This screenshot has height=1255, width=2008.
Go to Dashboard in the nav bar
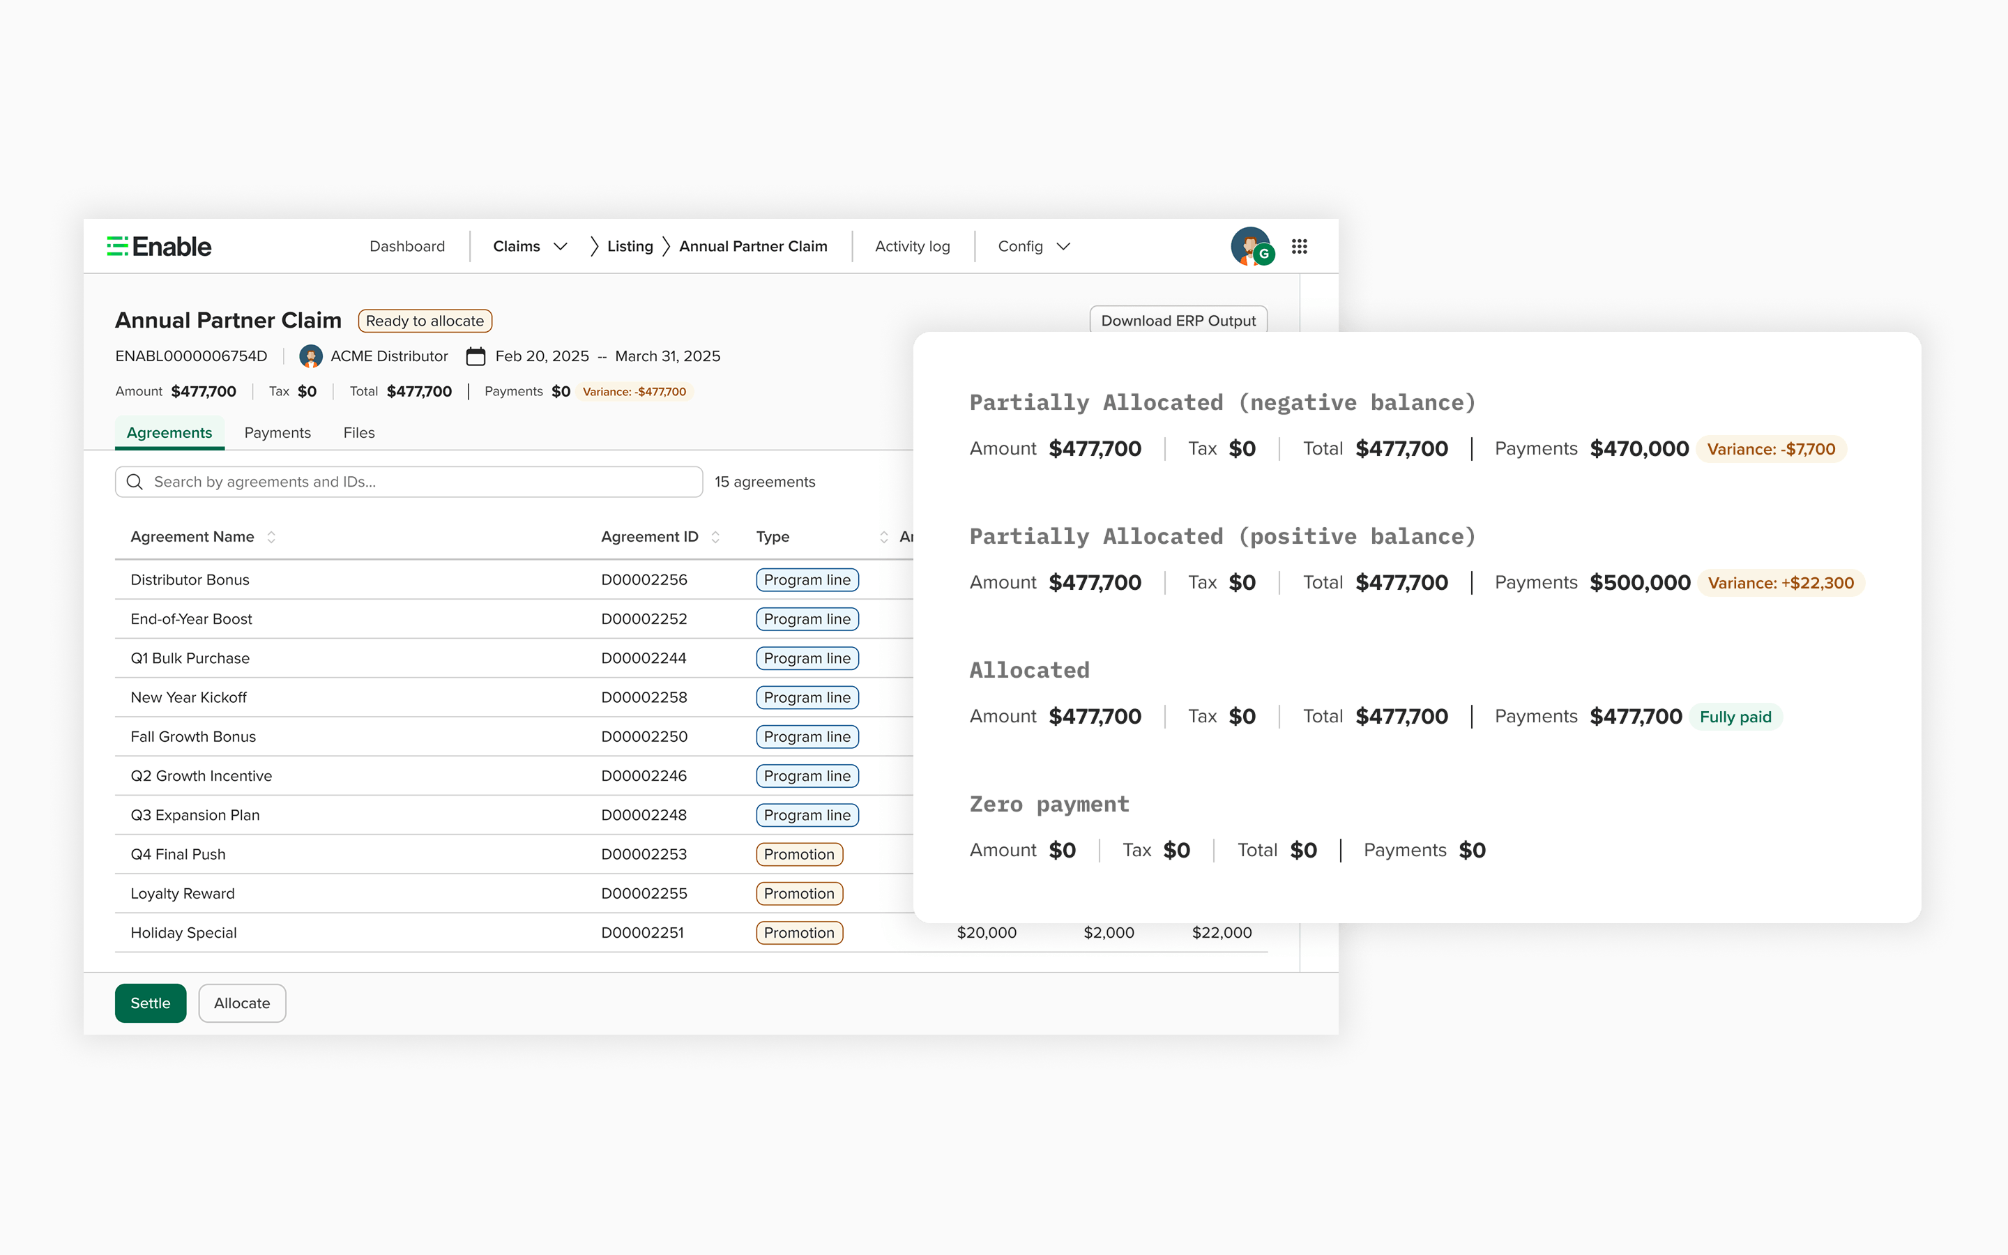[x=407, y=247]
